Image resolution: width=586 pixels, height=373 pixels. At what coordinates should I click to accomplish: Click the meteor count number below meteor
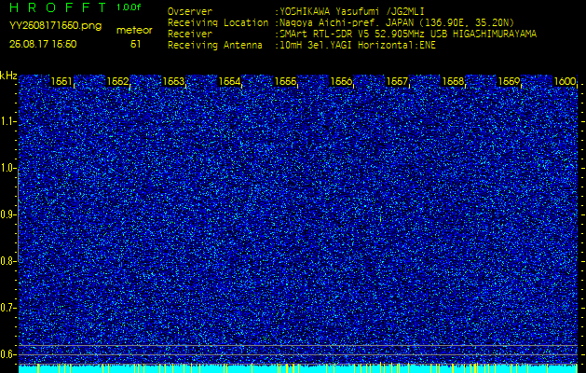135,44
